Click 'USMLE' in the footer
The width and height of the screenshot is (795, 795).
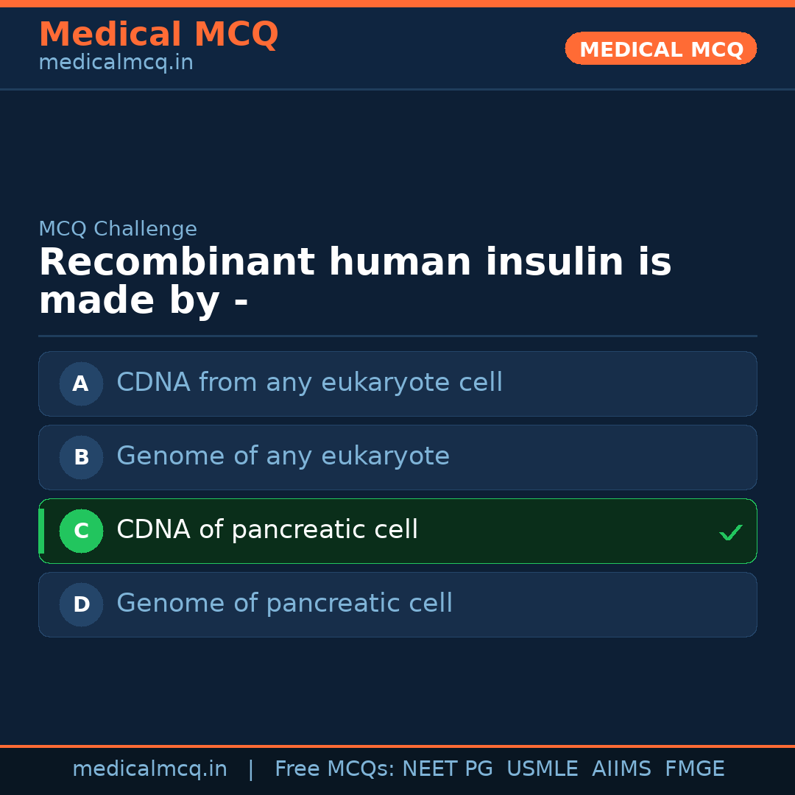(542, 769)
